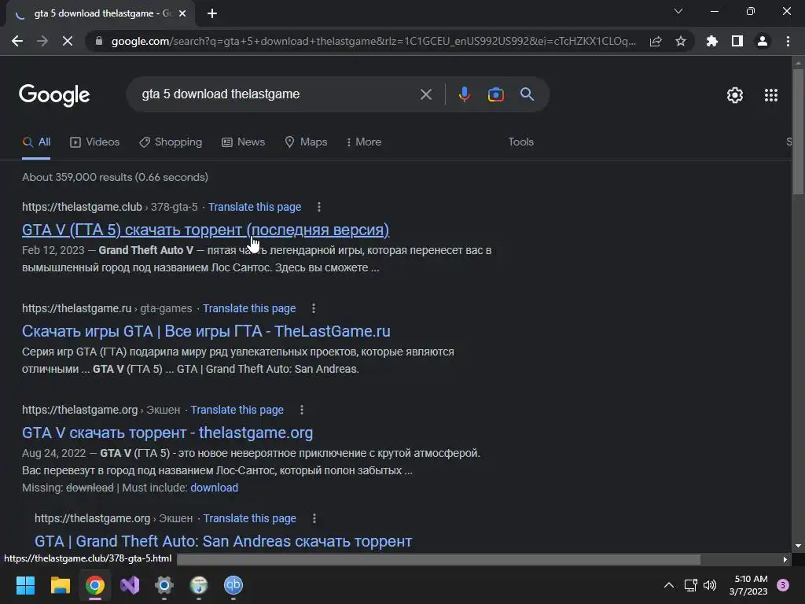Open options menu for San Andreas result
This screenshot has height=604, width=805.
(314, 518)
